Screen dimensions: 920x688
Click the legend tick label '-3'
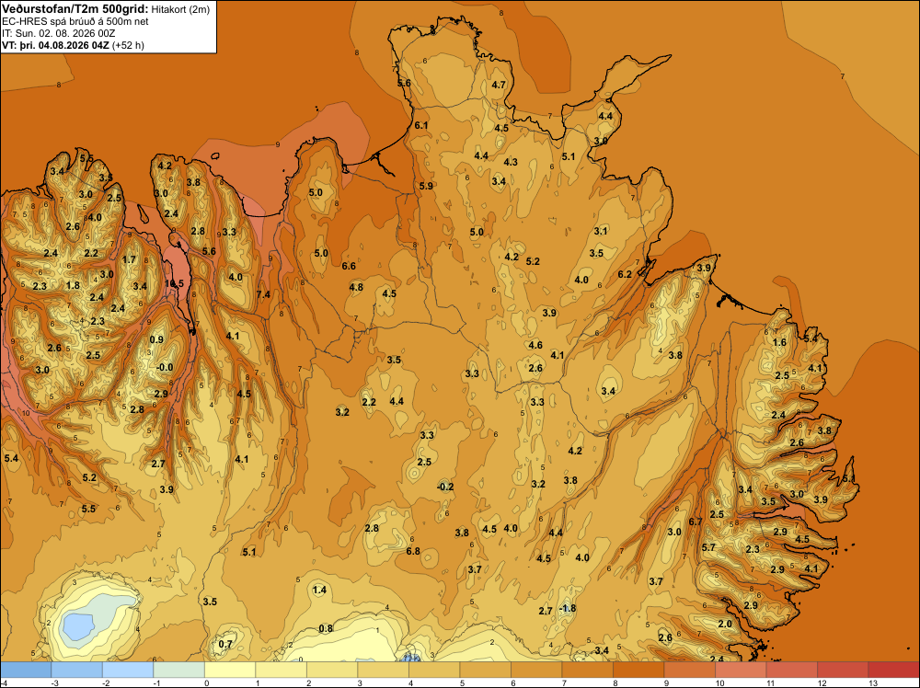coord(54,682)
